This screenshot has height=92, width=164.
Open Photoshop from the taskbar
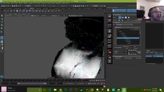tap(66, 90)
